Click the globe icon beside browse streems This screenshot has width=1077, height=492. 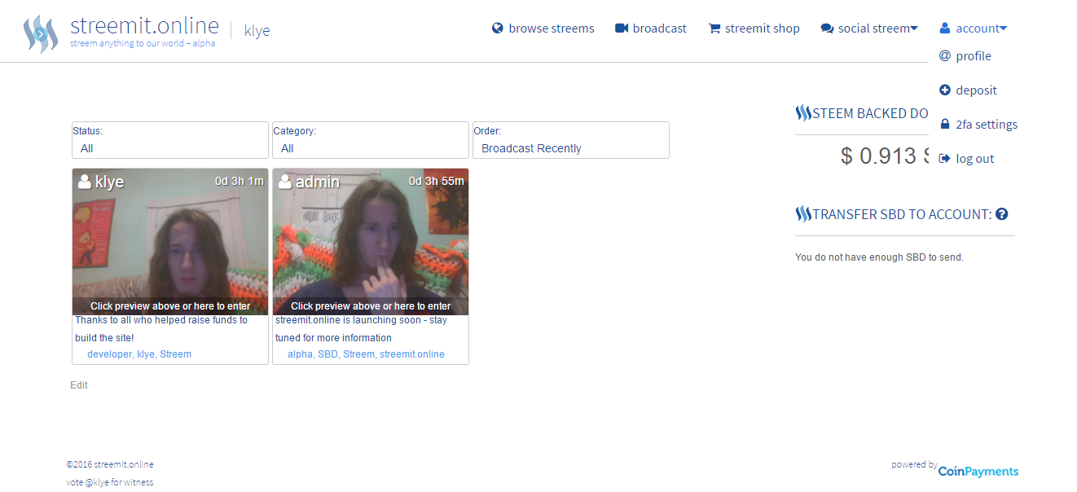click(x=498, y=29)
